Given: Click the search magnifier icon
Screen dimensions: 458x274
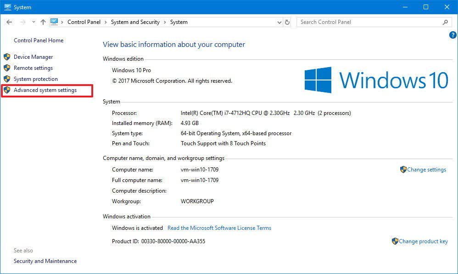Looking at the screenshot, I should (x=445, y=22).
